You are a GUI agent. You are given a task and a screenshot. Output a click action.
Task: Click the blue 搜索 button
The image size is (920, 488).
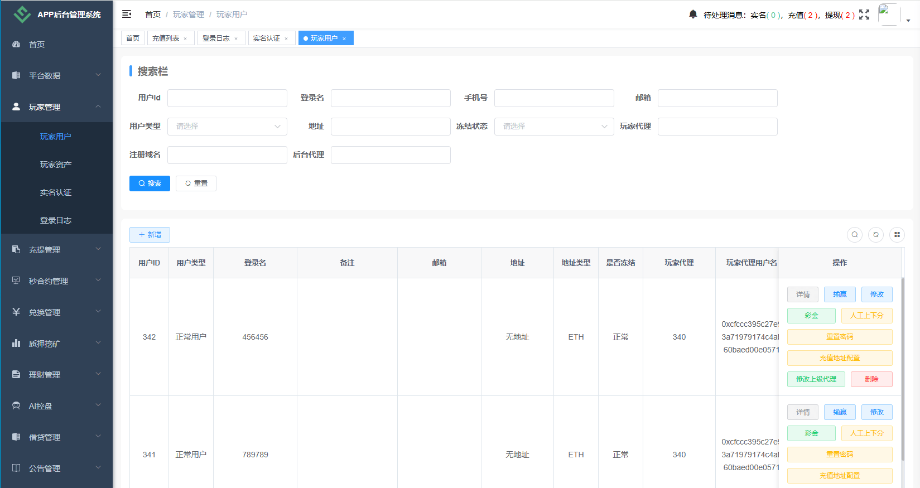[x=150, y=183]
